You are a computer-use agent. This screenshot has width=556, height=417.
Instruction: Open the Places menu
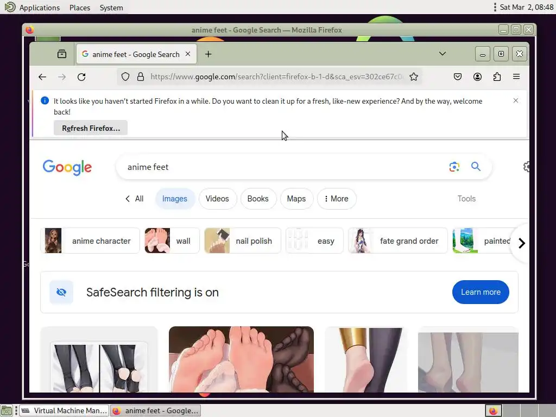tap(80, 8)
